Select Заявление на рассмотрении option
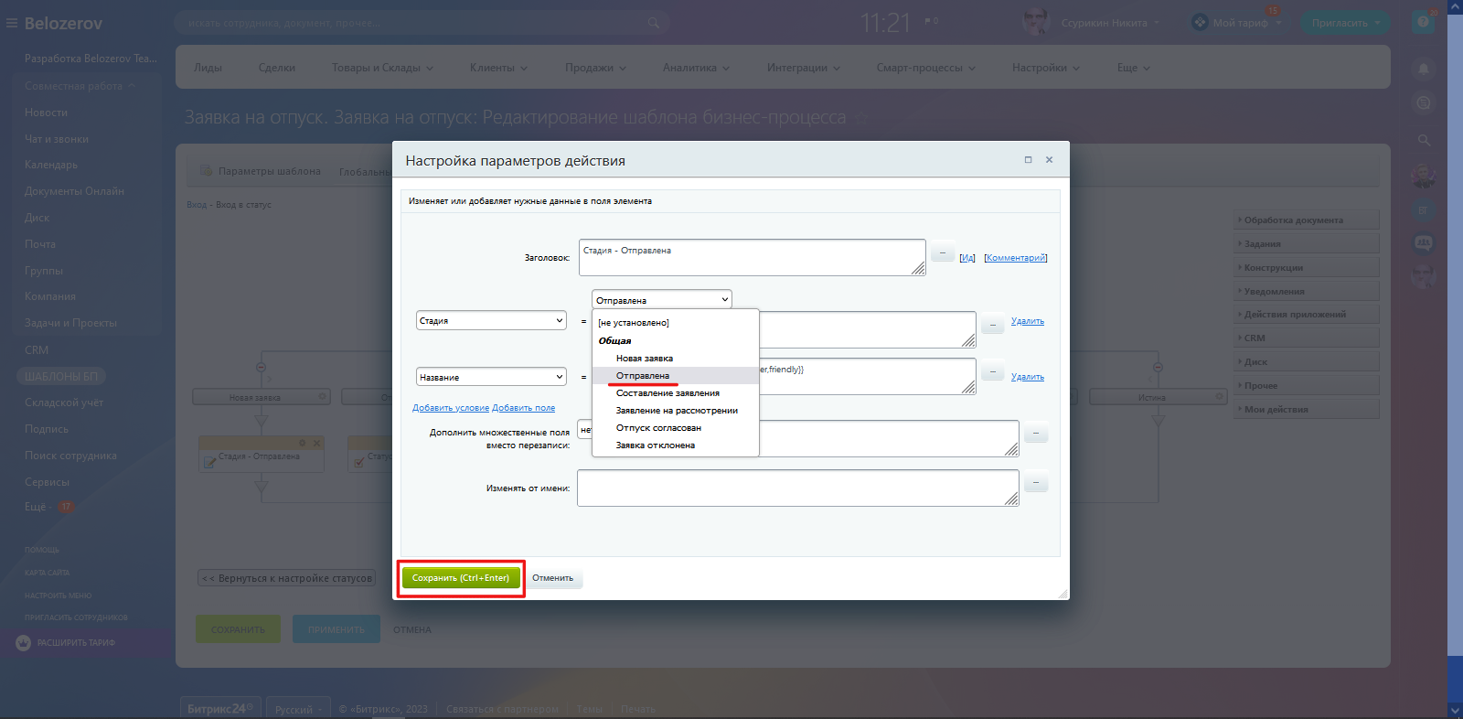This screenshot has height=719, width=1463. (677, 411)
